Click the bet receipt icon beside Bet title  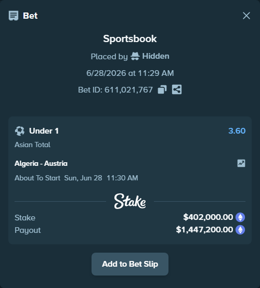[x=14, y=16]
